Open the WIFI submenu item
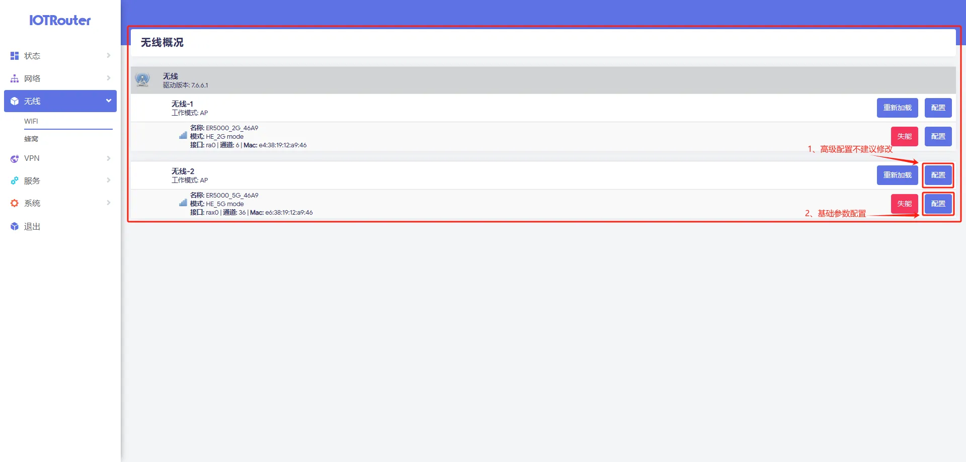 [x=31, y=121]
